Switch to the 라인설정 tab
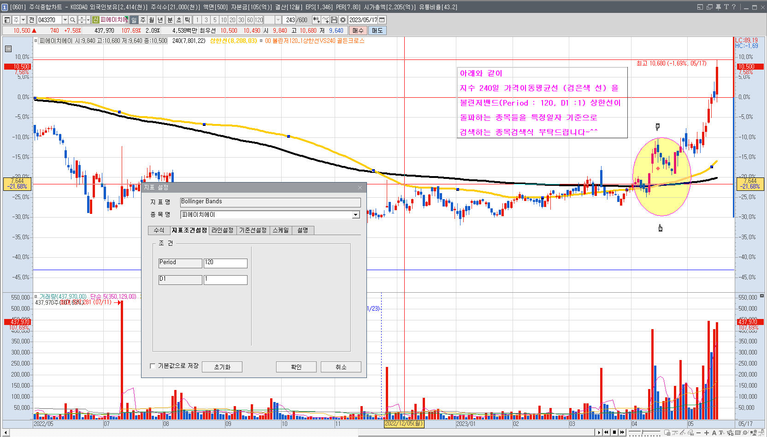The height and width of the screenshot is (437, 767). tap(223, 230)
